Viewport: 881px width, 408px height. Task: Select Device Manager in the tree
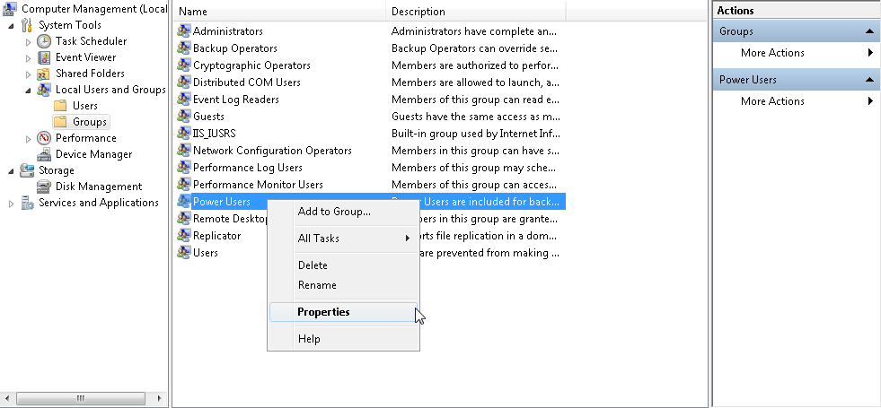tap(93, 154)
